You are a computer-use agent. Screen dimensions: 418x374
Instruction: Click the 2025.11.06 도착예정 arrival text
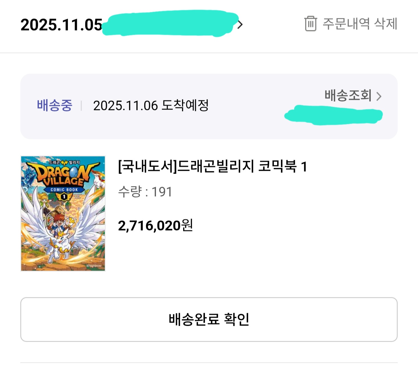pos(151,105)
